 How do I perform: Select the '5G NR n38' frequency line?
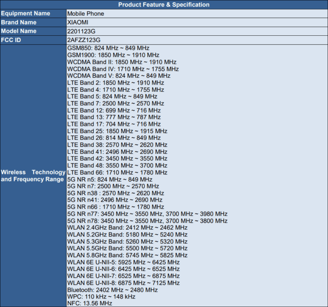[115, 193]
